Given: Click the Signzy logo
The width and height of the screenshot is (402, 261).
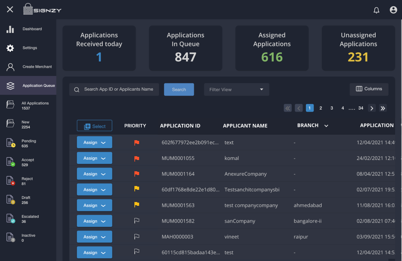Looking at the screenshot, I should 42,9.
